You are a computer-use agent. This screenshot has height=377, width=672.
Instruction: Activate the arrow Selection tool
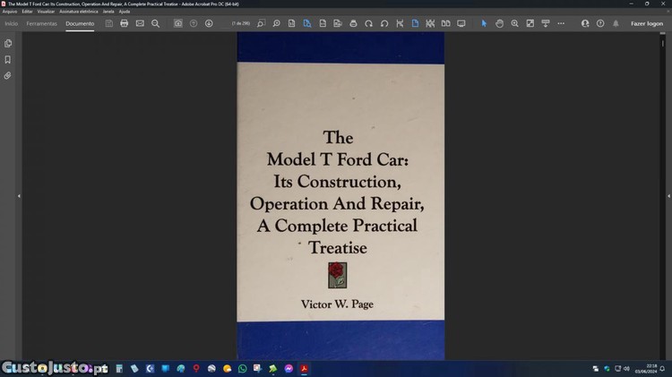pyautogui.click(x=484, y=23)
